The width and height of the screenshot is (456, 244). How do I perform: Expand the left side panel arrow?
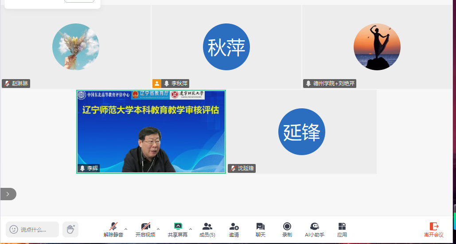tap(8, 194)
